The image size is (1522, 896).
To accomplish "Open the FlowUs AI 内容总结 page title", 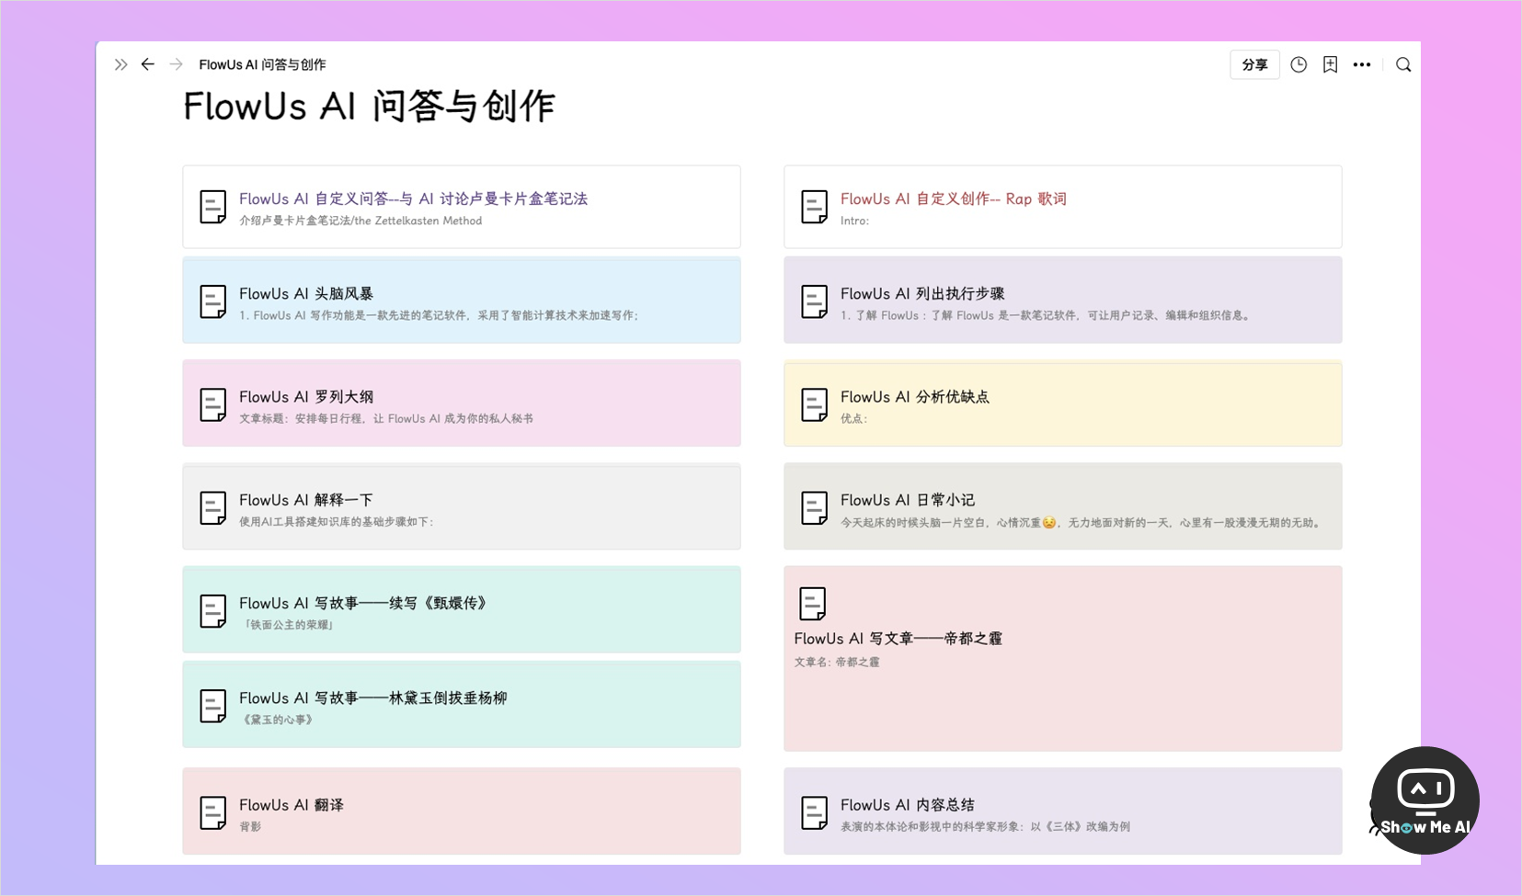I will (907, 804).
